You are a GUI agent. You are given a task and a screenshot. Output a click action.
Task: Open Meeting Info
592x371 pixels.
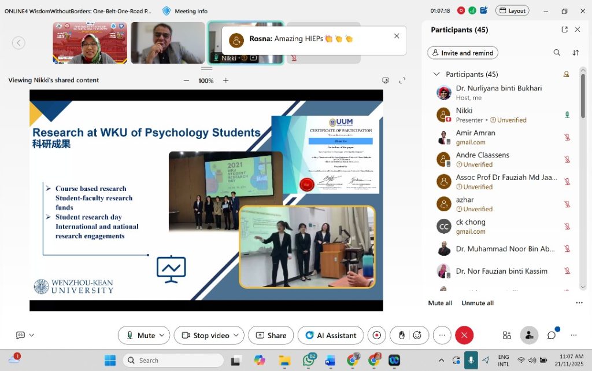[184, 11]
